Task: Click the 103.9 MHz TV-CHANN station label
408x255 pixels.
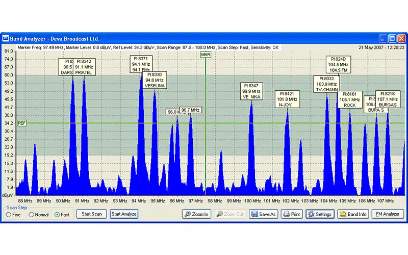Action: coord(326,84)
